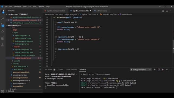Viewport: 174px width, 98px height.
Task: Open the Help menu
Action: point(48,7)
